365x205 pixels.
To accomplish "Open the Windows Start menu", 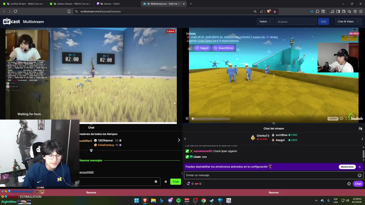I will click(x=137, y=200).
